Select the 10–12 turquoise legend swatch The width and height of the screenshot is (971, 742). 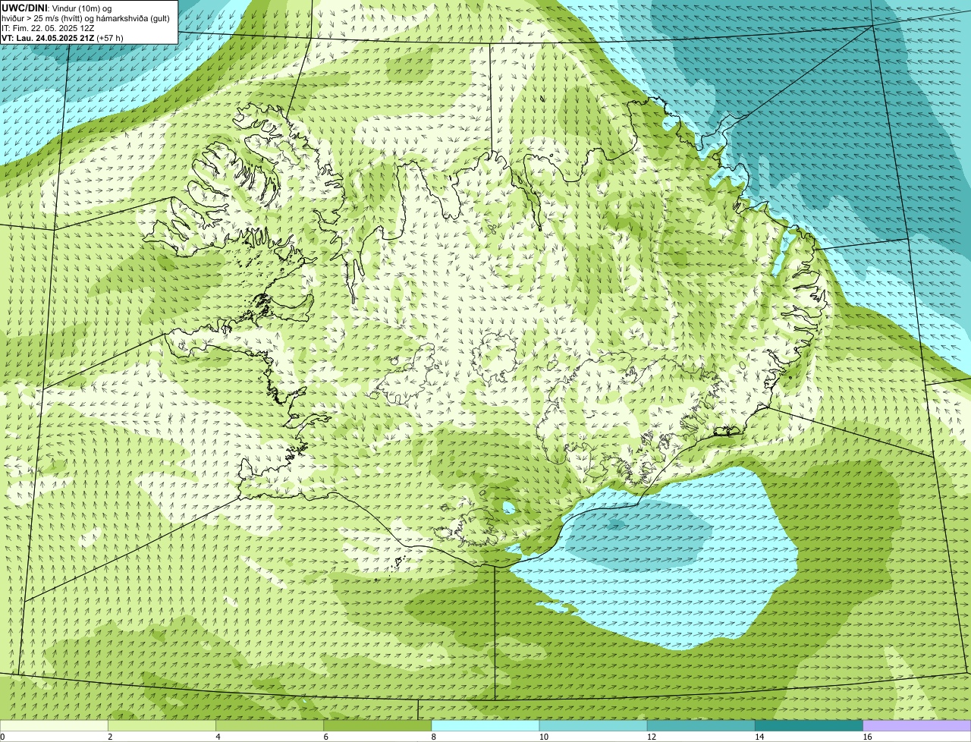593,725
